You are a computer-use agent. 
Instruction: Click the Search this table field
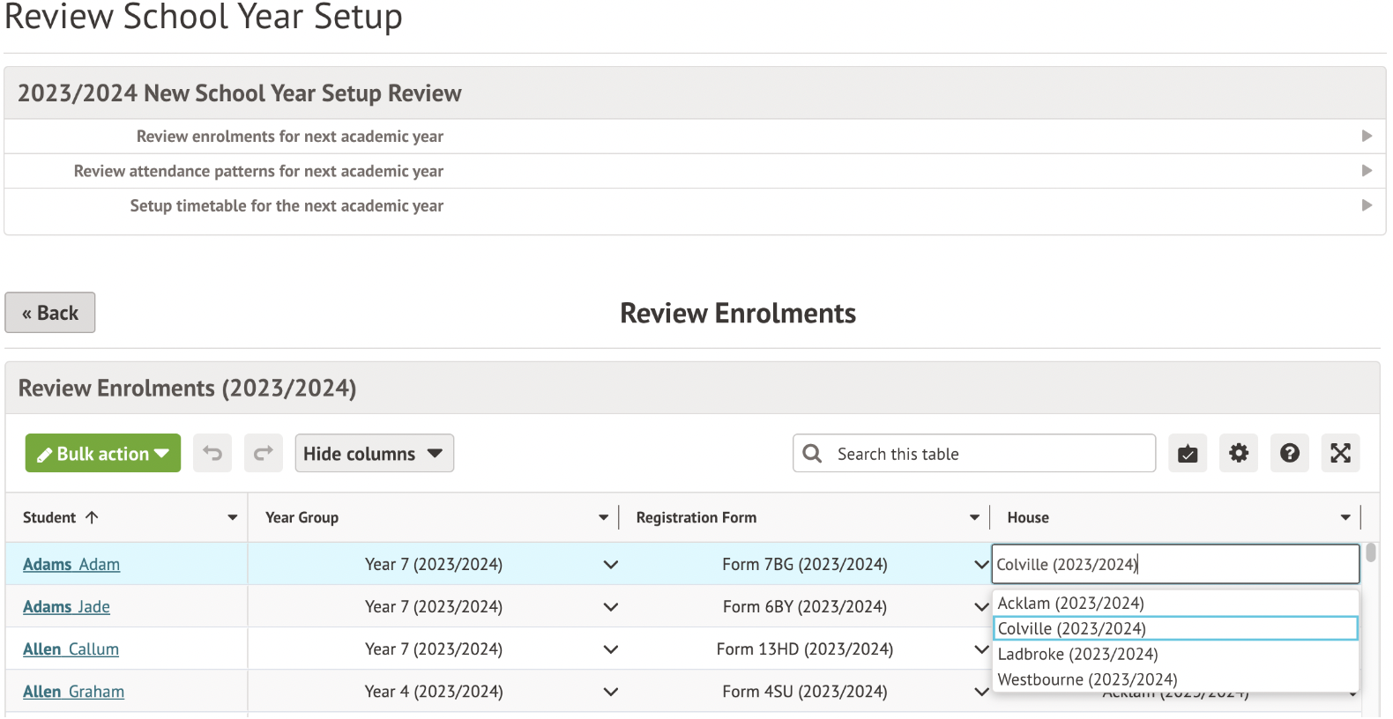click(974, 453)
